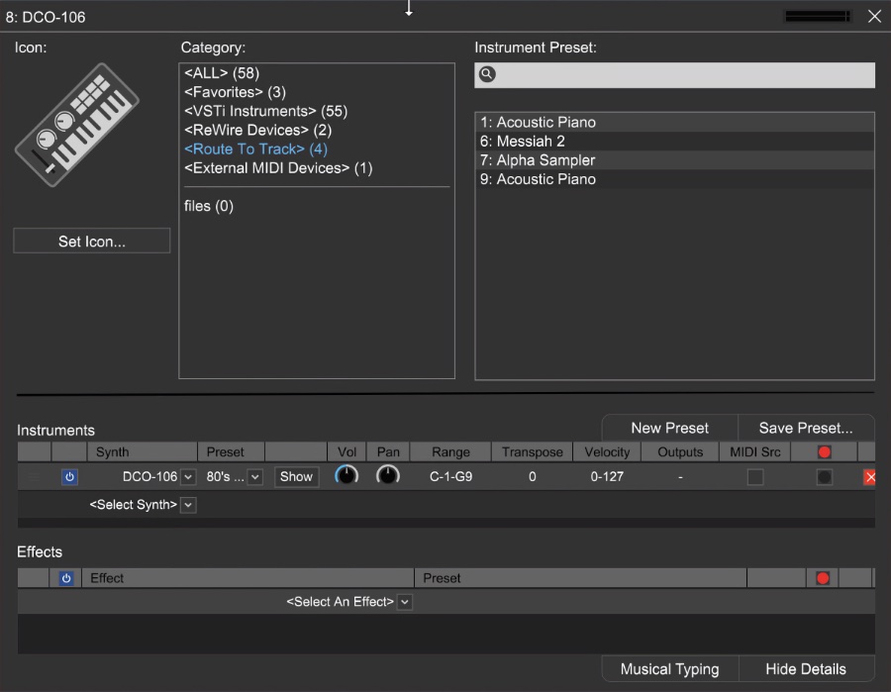Choose the <VSTi Instruments> (55) category

[x=265, y=111]
